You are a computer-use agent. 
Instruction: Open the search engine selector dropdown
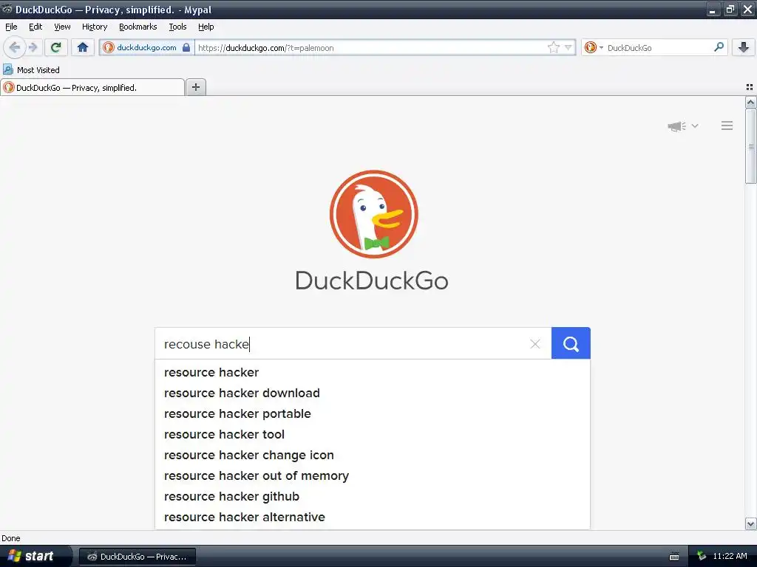click(594, 47)
